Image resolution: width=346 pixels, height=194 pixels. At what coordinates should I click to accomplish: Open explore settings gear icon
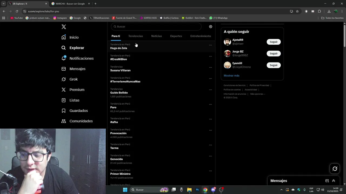211,27
